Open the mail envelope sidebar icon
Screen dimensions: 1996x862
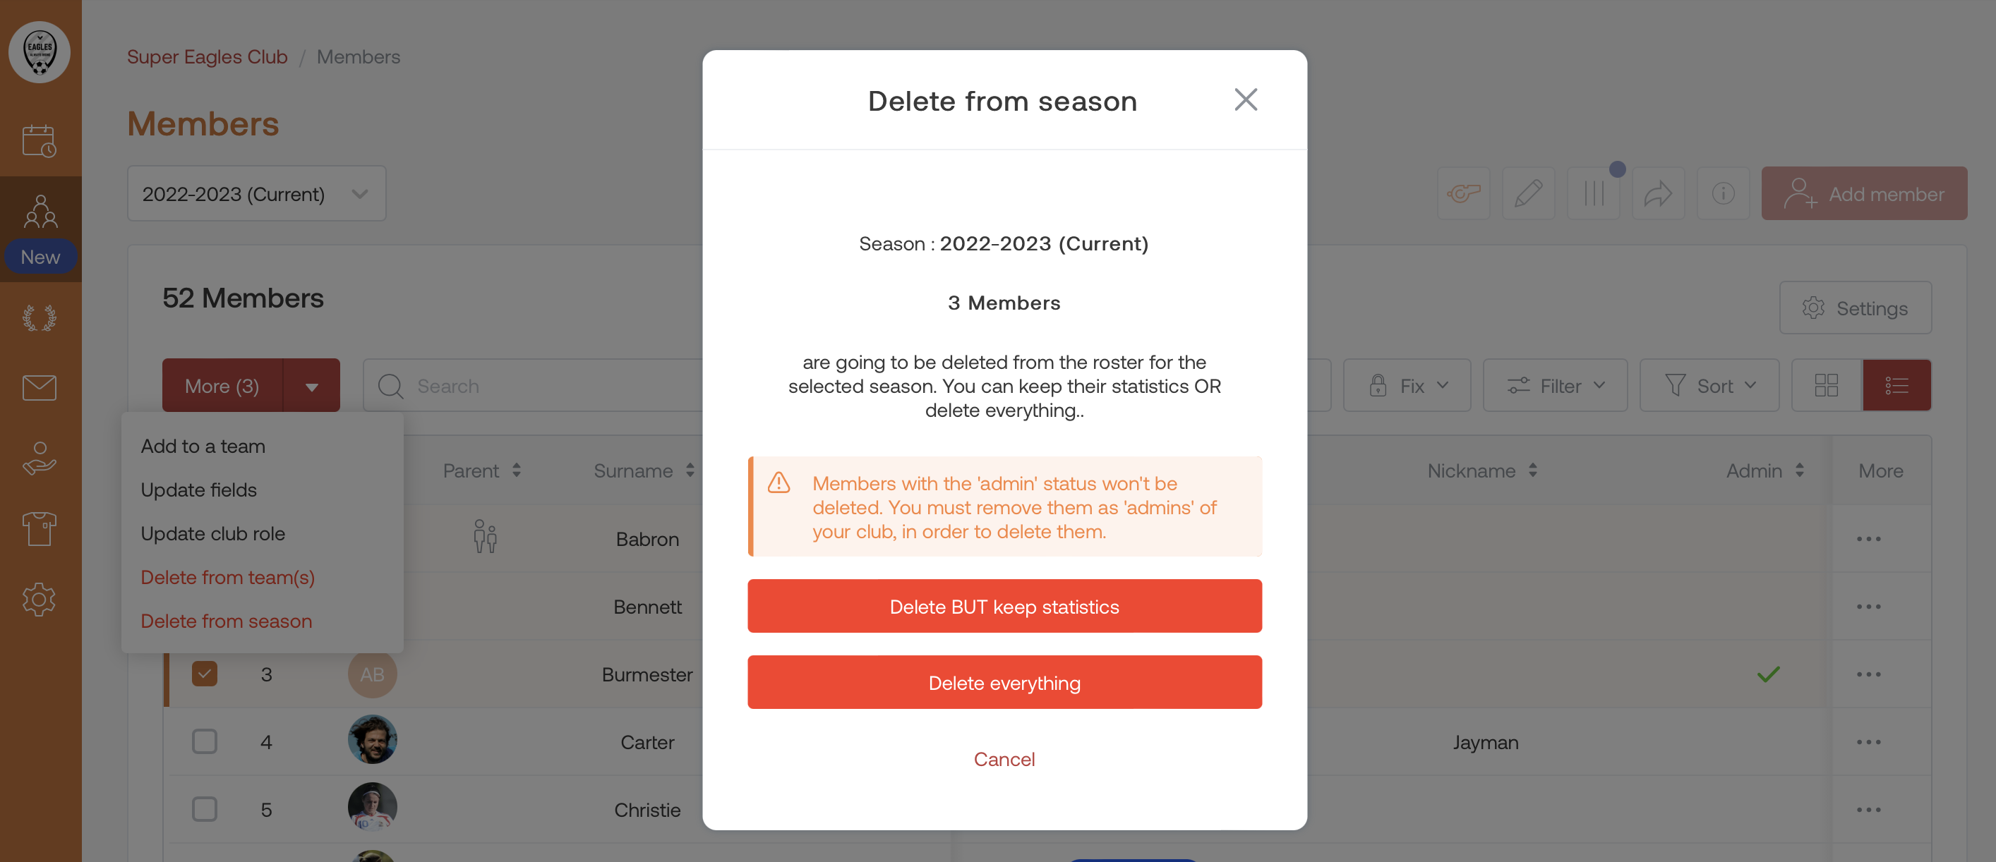[40, 387]
